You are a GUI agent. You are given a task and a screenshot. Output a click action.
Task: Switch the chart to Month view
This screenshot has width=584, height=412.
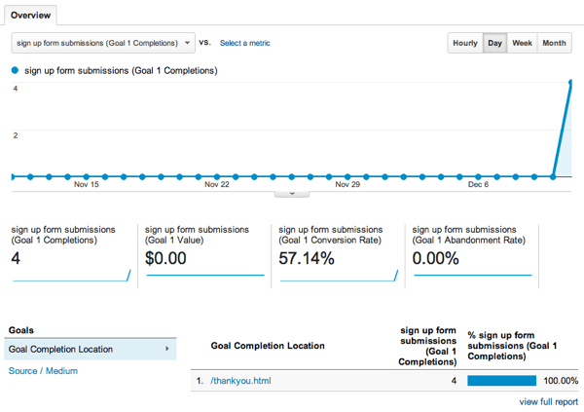click(554, 43)
